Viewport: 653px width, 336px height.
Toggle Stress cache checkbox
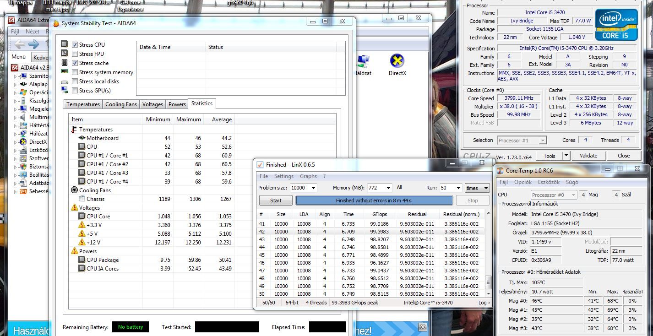tap(75, 63)
